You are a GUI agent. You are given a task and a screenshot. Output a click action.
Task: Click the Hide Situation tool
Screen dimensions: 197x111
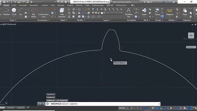pyautogui.click(x=62, y=12)
